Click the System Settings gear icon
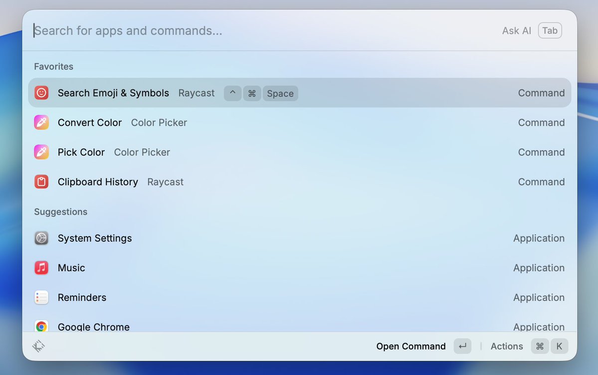The image size is (598, 375). [41, 238]
